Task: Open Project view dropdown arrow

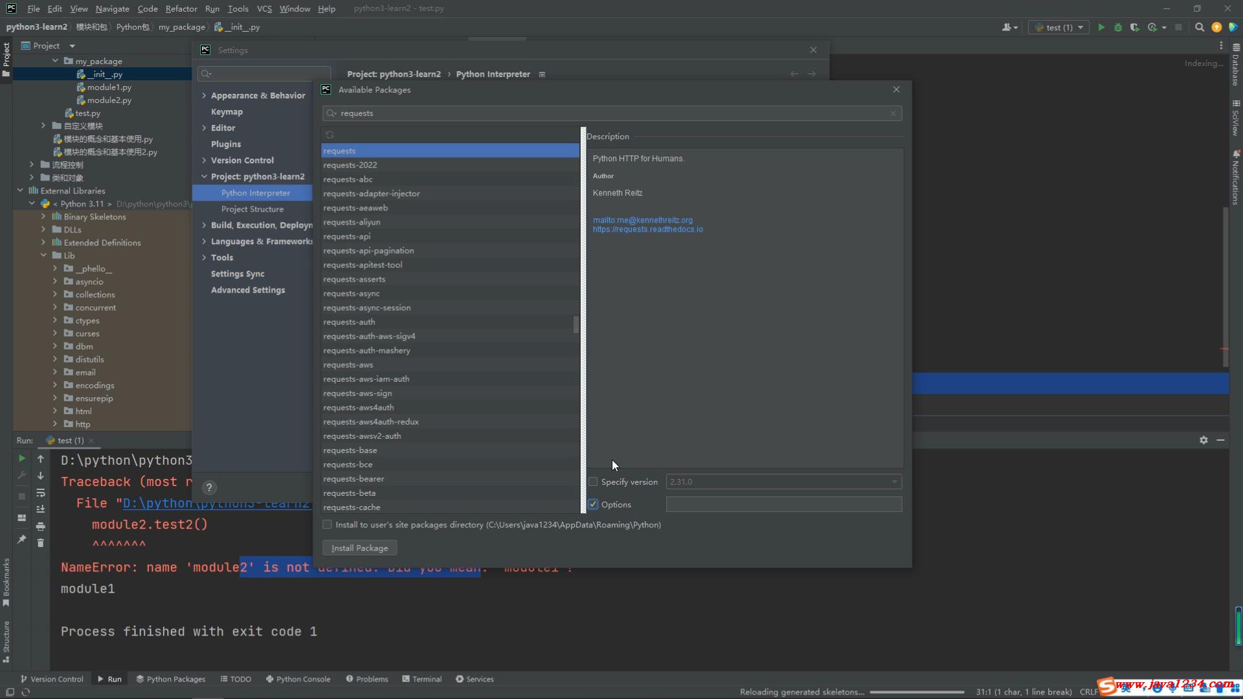Action: point(72,46)
